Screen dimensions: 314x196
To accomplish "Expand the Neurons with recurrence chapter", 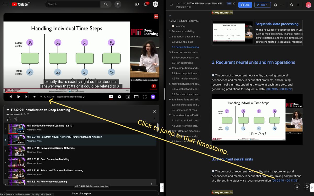I will coord(71,97).
